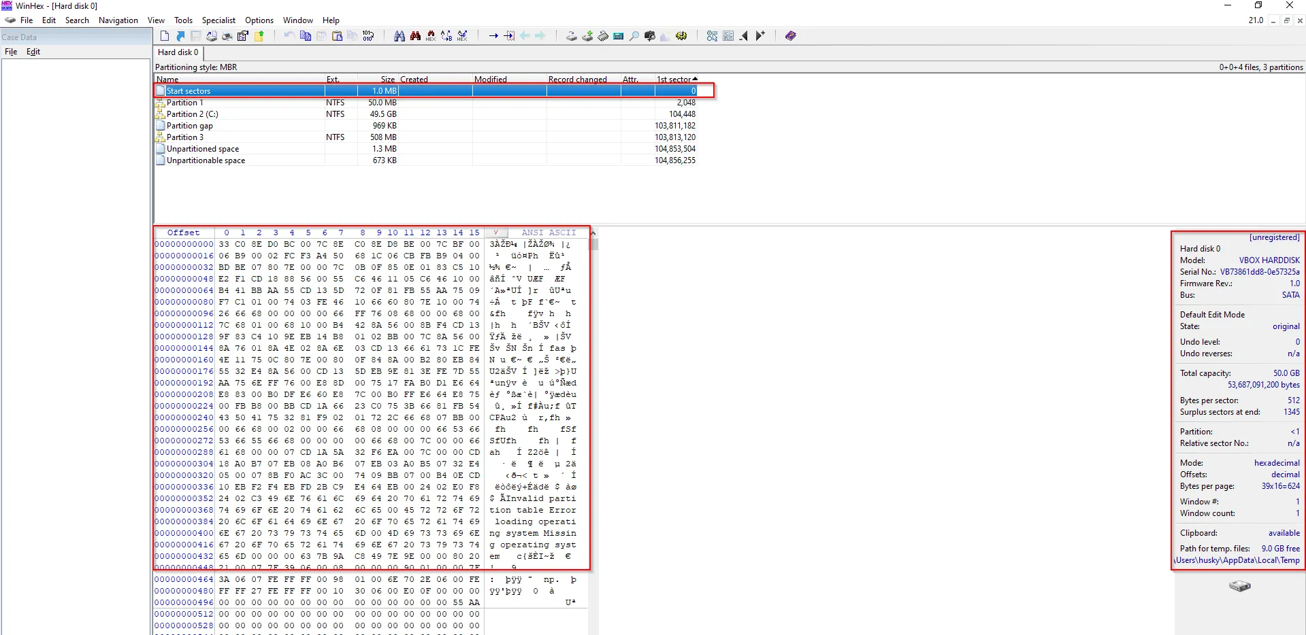Click the New file icon in toolbar
The height and width of the screenshot is (635, 1306).
(165, 36)
